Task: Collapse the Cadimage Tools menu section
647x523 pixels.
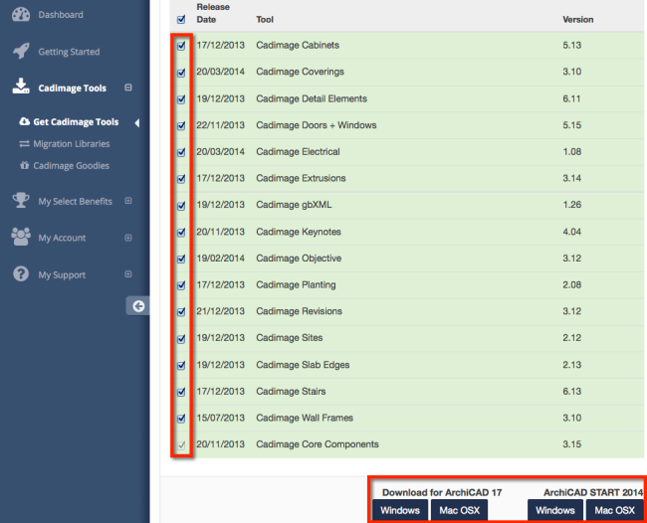Action: [x=128, y=87]
